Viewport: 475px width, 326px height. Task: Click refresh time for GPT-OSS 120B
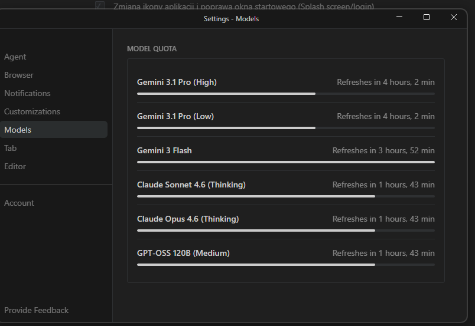click(383, 253)
